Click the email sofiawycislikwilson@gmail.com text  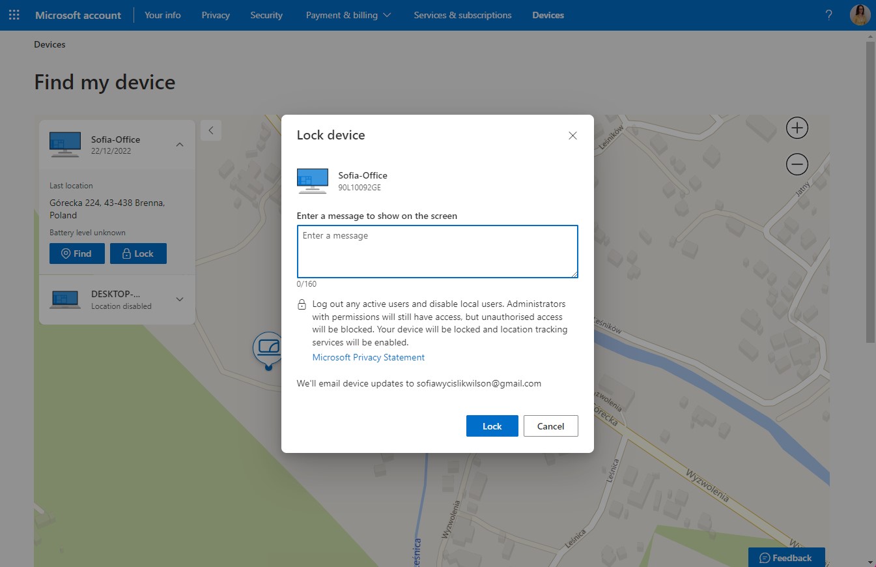[479, 384]
